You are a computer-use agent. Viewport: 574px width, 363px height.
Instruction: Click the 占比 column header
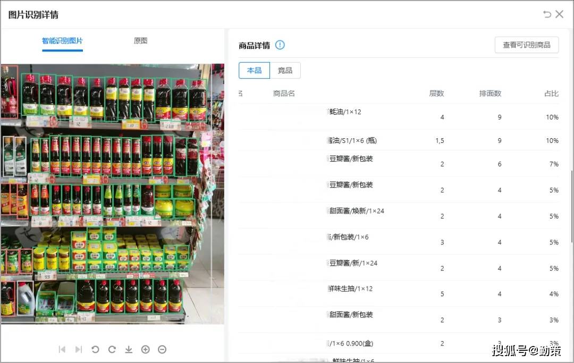551,94
